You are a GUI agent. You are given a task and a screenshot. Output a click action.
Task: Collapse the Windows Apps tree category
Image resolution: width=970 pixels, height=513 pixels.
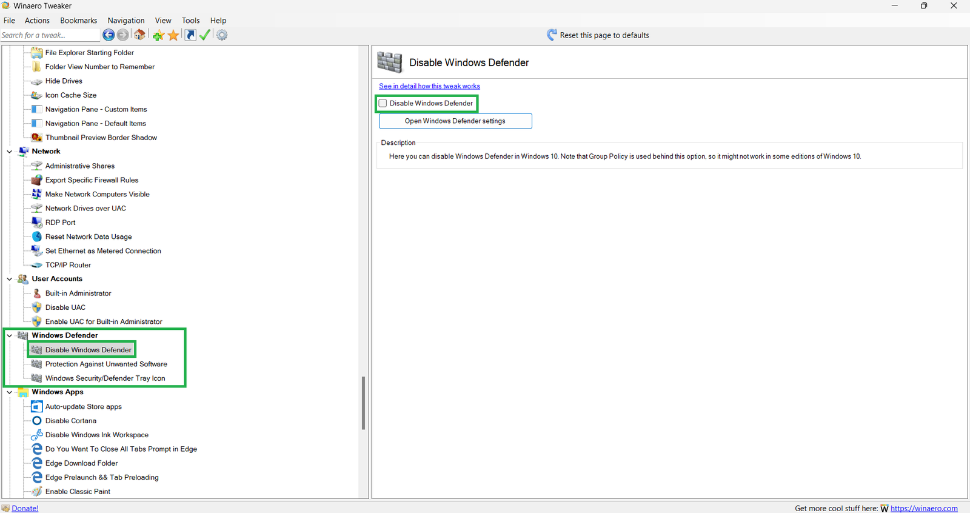point(10,392)
